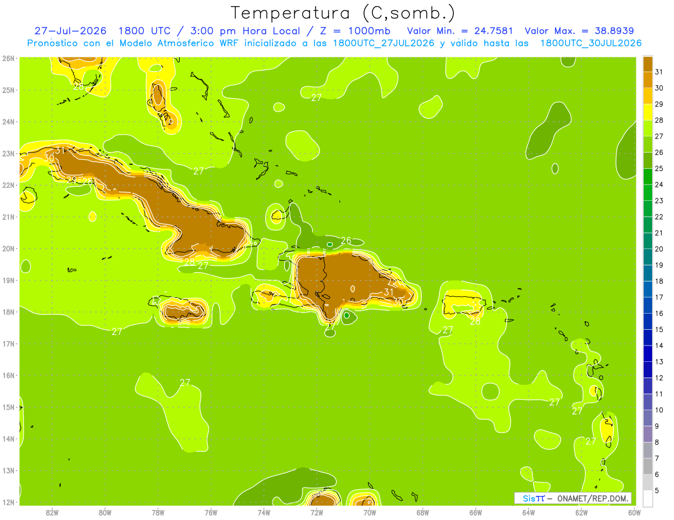Pick the blue legend swatch between 14 and 15
The width and height of the screenshot is (674, 520).
coord(648,337)
